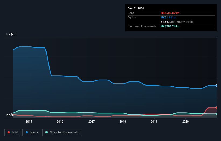Click the 2015 x-axis label

(x=29, y=121)
